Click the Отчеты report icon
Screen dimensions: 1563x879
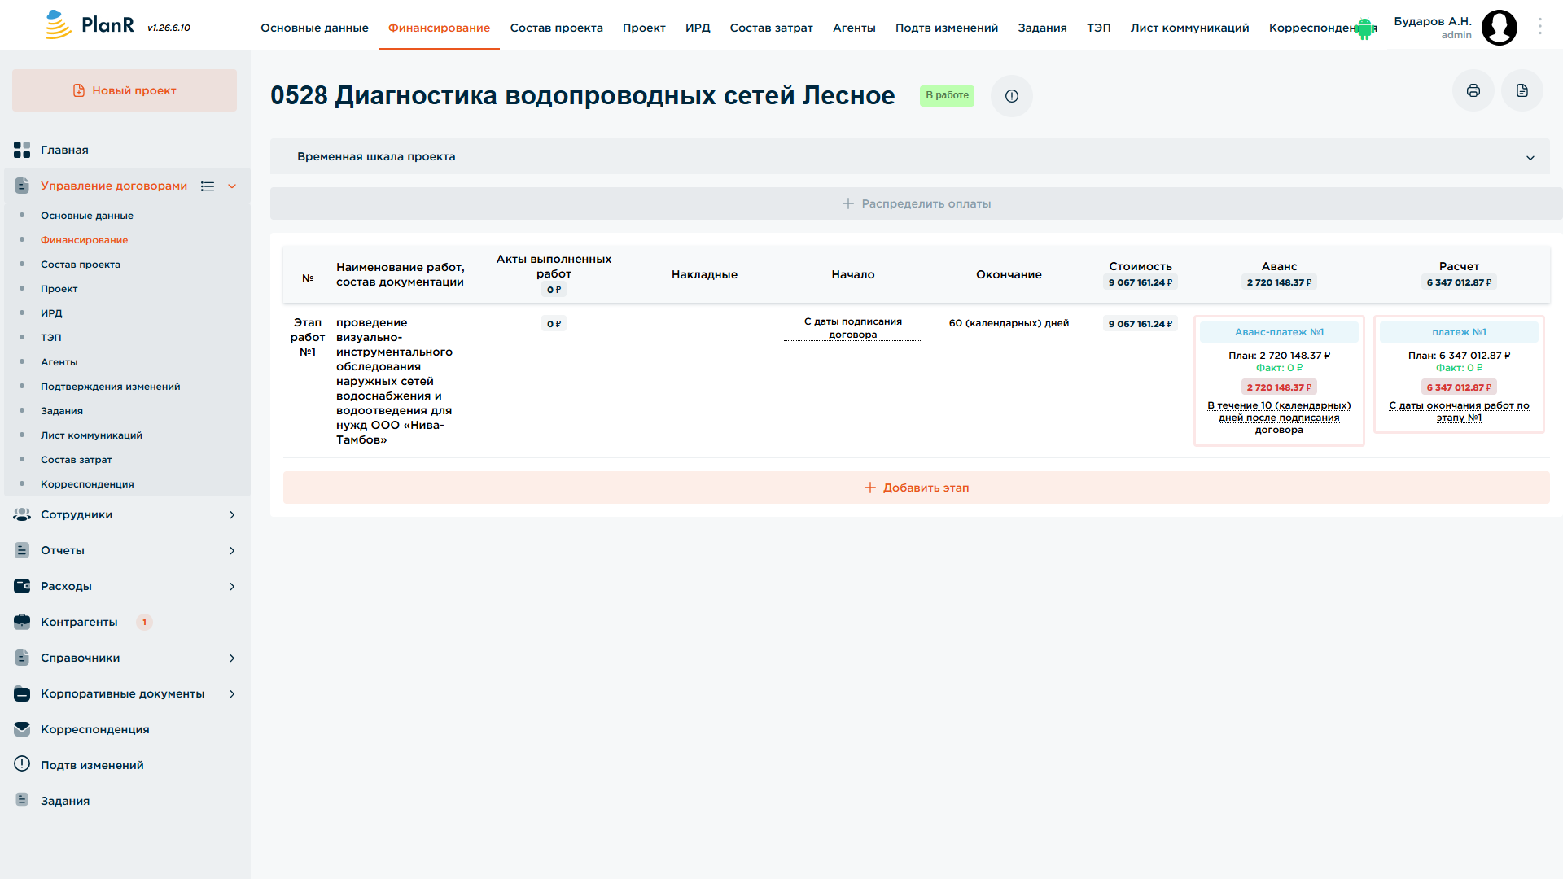22,550
